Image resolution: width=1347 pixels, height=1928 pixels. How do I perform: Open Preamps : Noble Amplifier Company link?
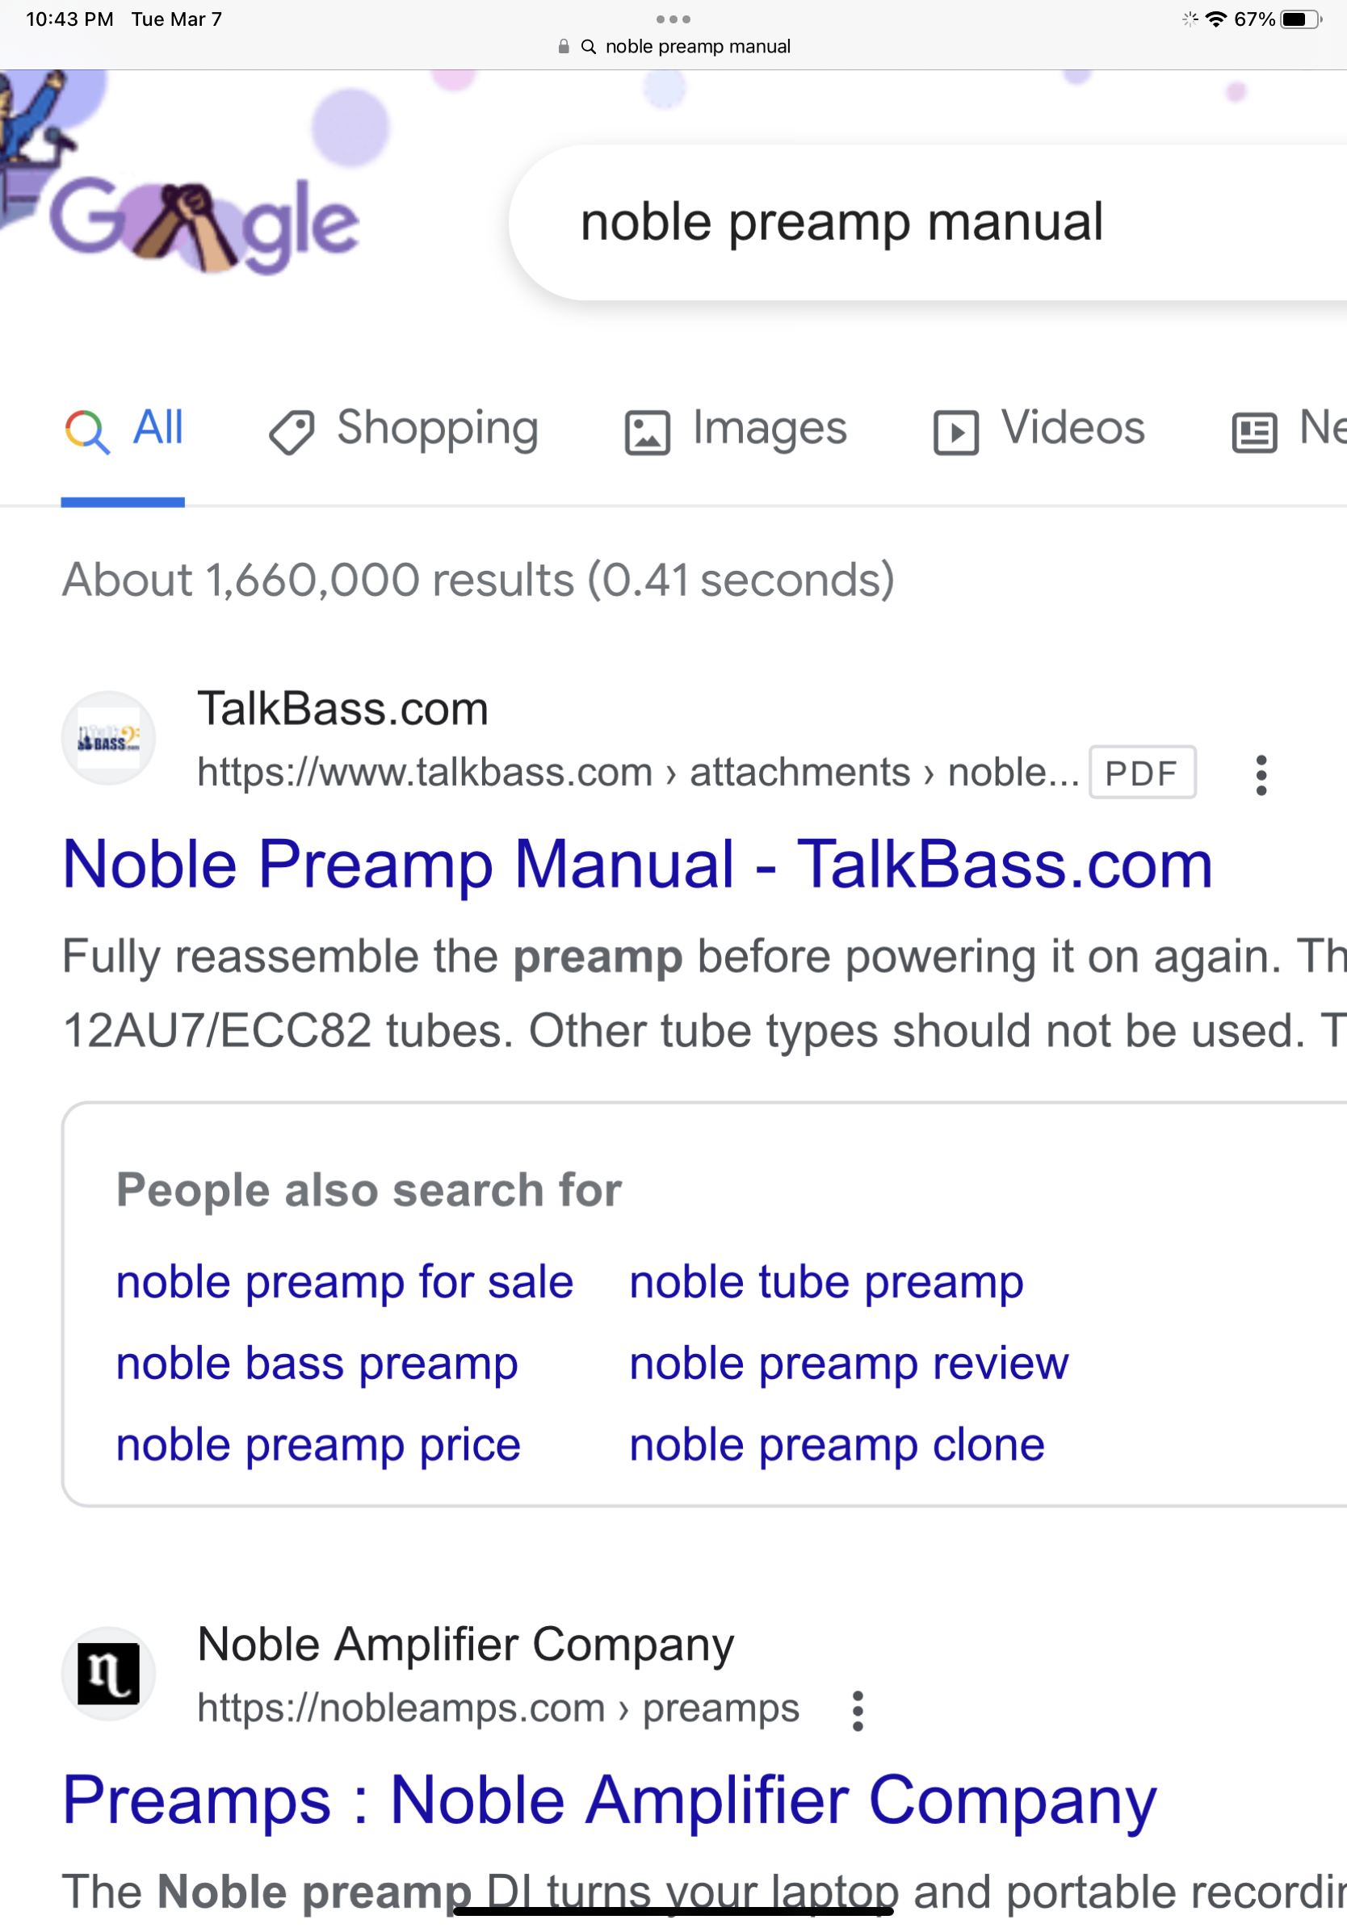pos(610,1800)
